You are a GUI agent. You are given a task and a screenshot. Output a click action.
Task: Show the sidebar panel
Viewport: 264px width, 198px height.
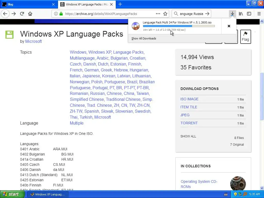249,14
